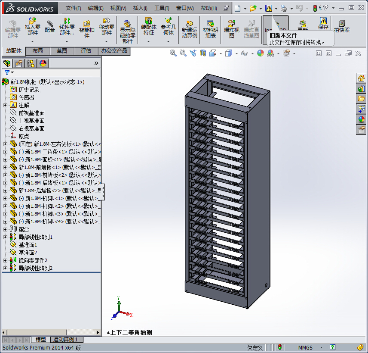Click the Section View icon
Viewport: 368px width, 353px height.
(203, 53)
